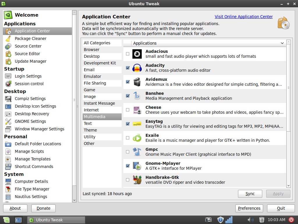The height and width of the screenshot is (224, 298).
Task: Click the sidebar scroll-up arrow
Action: coord(74,13)
